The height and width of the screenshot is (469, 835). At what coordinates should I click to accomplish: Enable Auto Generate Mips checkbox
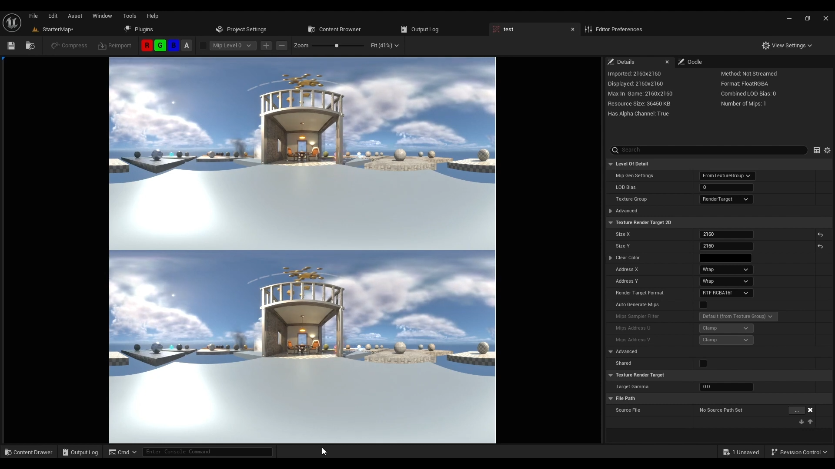coord(703,305)
